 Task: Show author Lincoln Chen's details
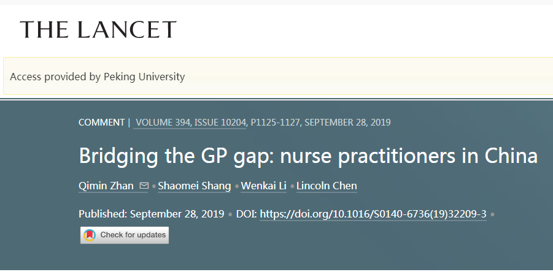coord(327,186)
